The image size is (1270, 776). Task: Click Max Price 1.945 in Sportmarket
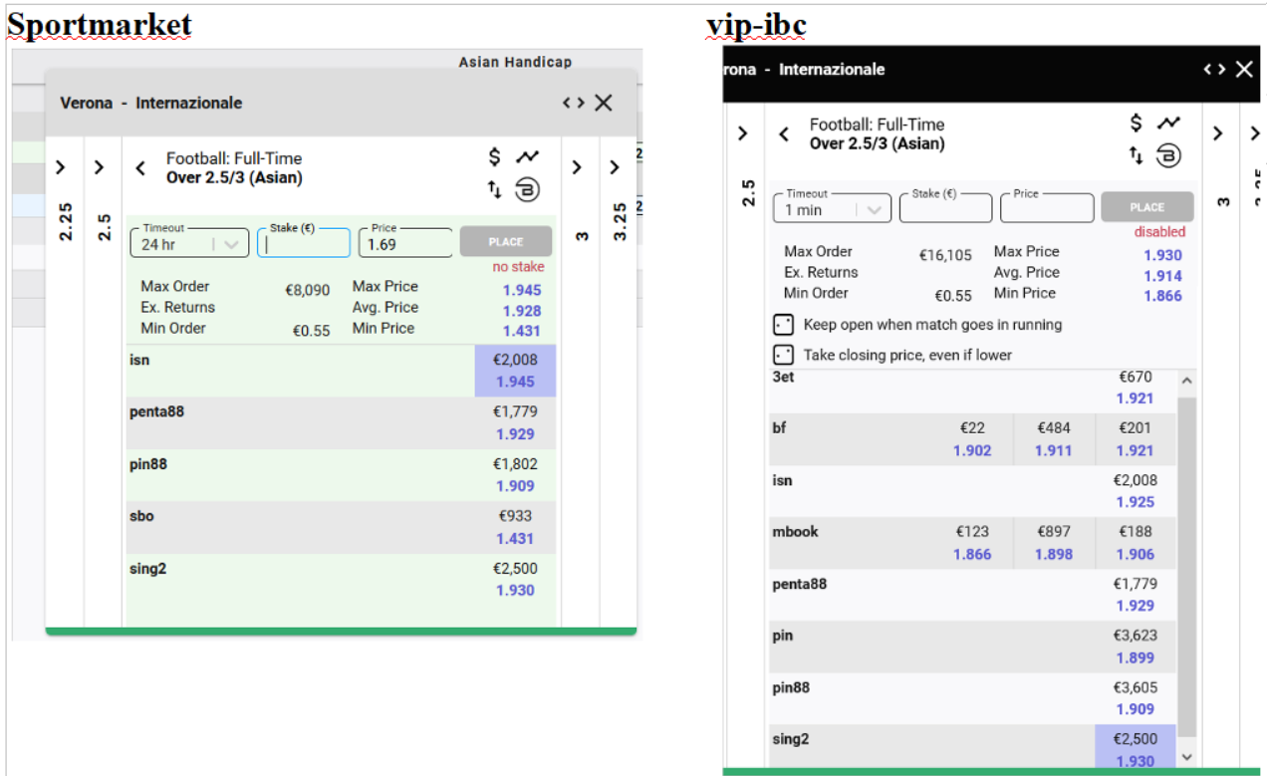click(522, 290)
